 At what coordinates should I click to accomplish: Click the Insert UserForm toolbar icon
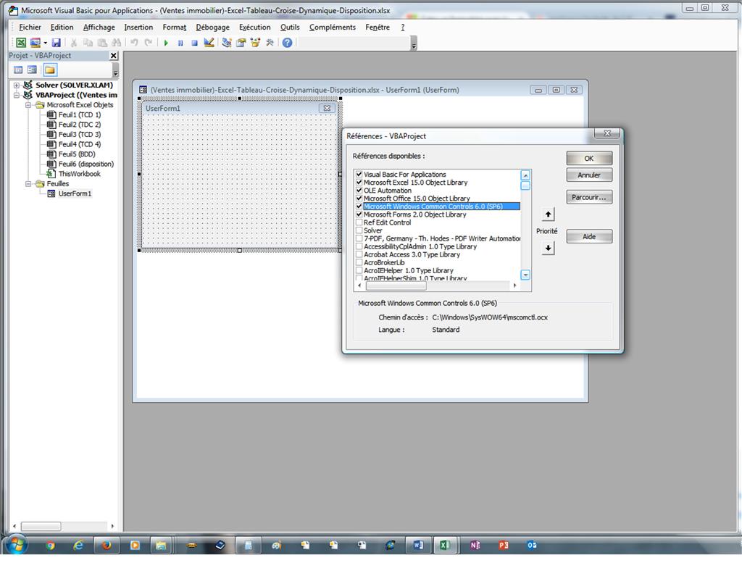(35, 43)
